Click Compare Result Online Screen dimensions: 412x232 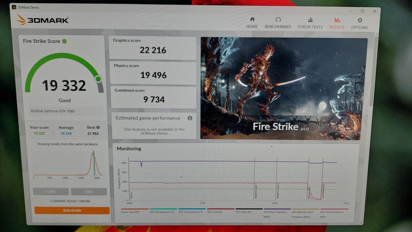click(x=70, y=201)
